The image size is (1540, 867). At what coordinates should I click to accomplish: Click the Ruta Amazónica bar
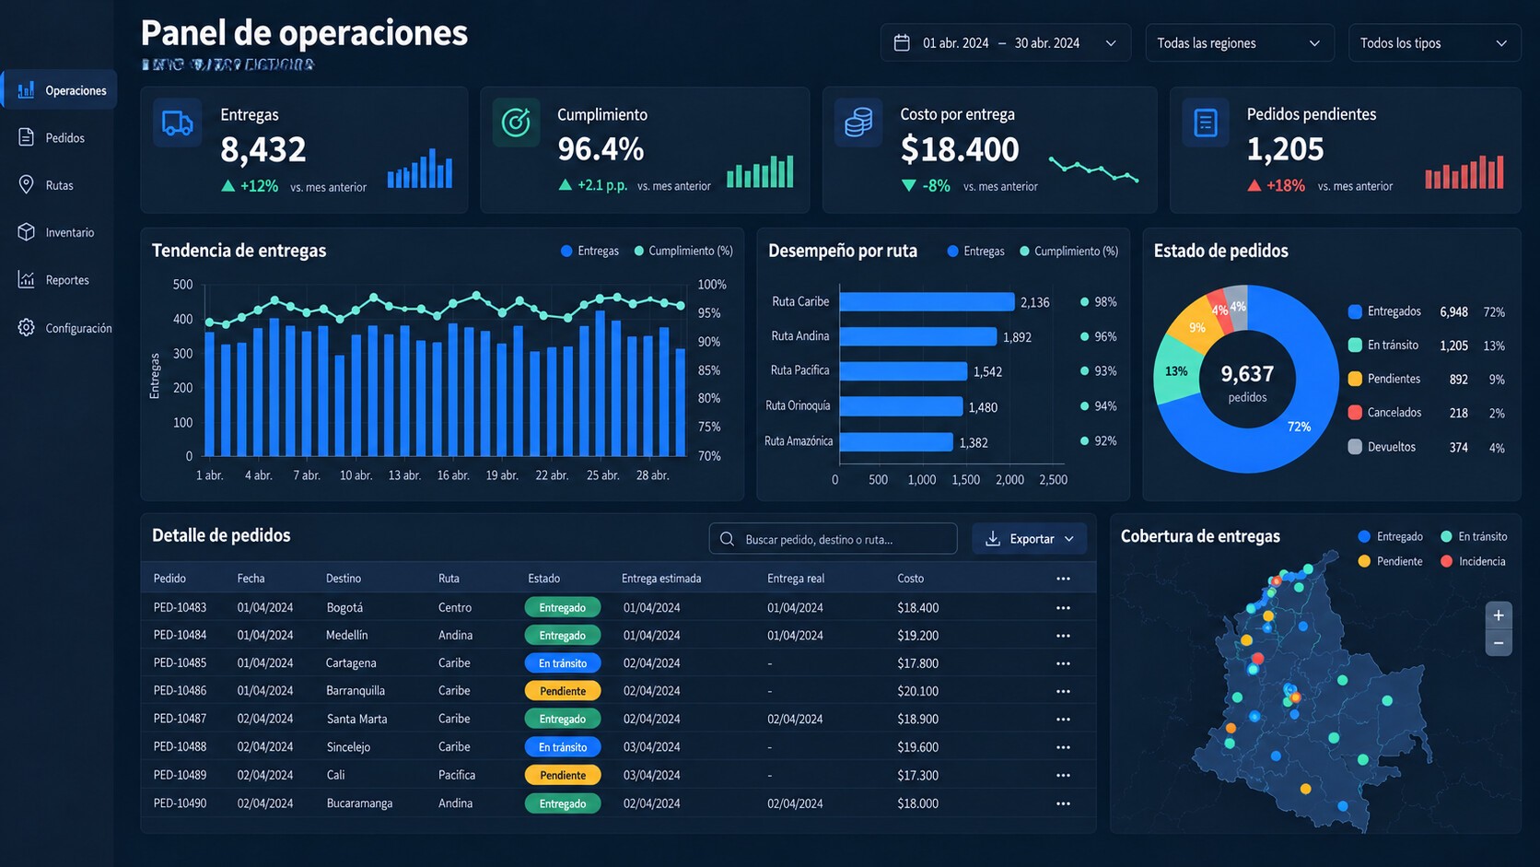(896, 442)
